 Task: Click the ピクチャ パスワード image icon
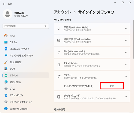click(59, 97)
